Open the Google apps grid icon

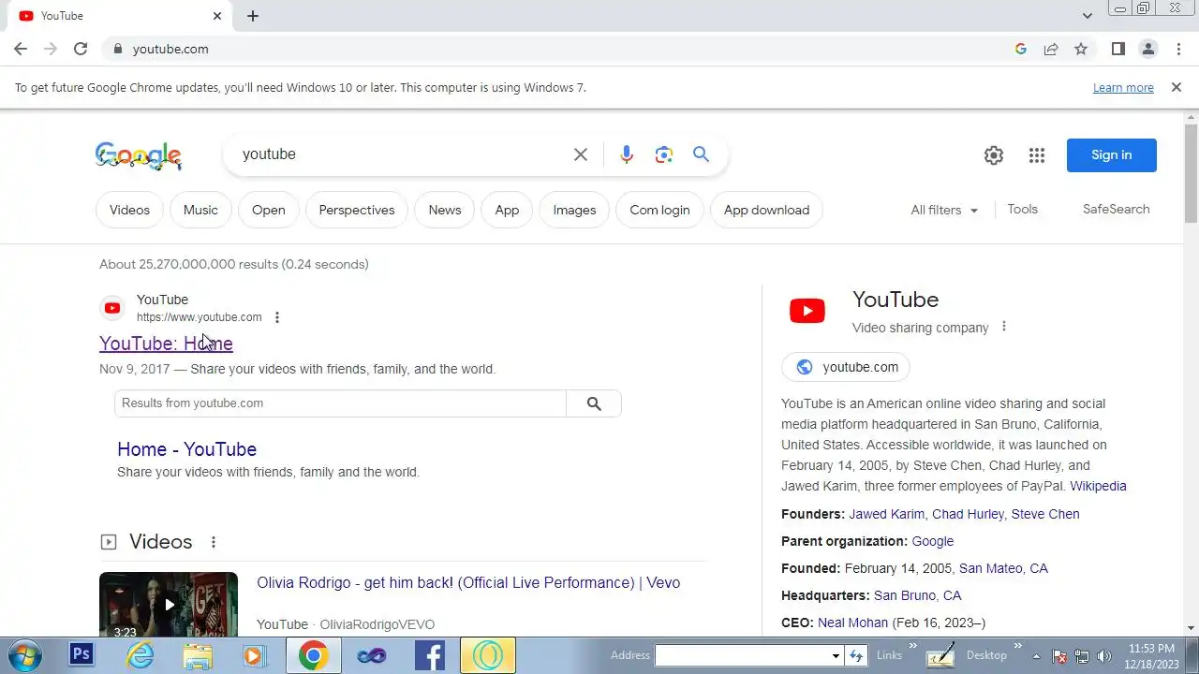(x=1037, y=155)
